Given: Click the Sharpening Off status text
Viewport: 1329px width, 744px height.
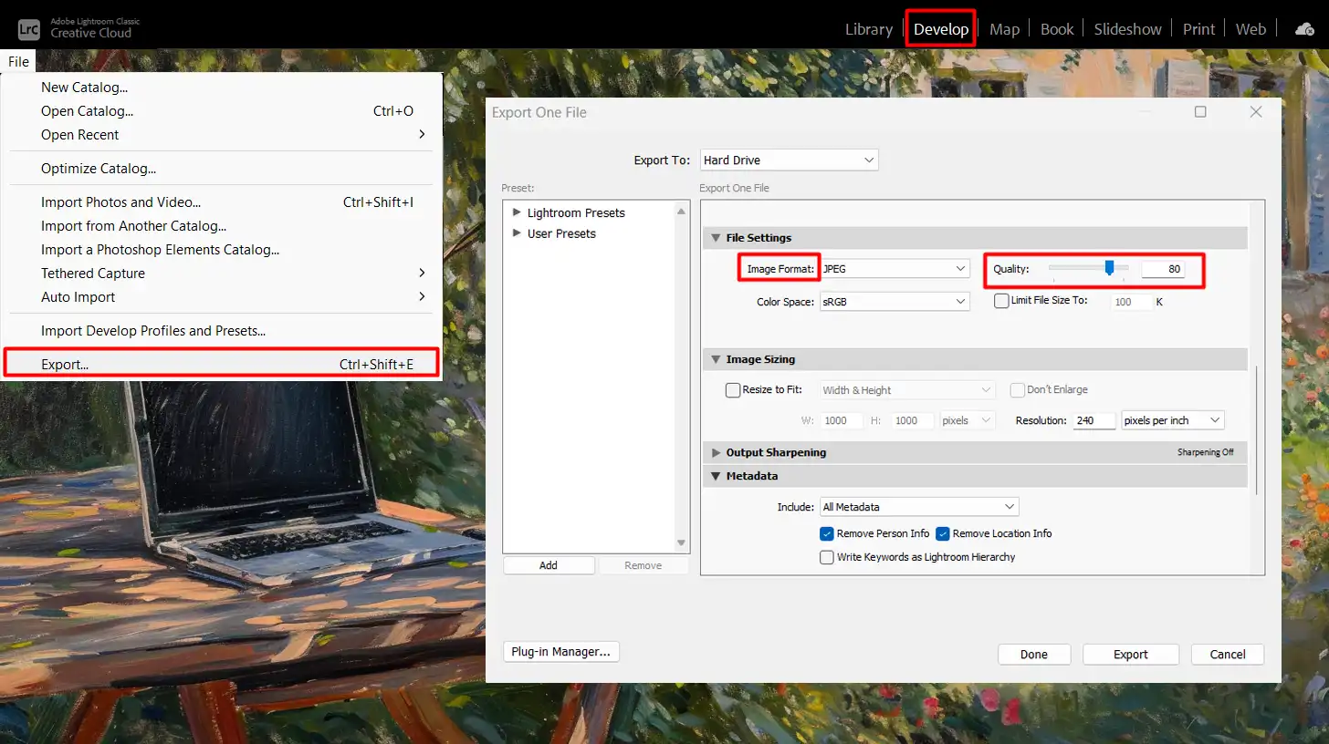Looking at the screenshot, I should pos(1205,452).
